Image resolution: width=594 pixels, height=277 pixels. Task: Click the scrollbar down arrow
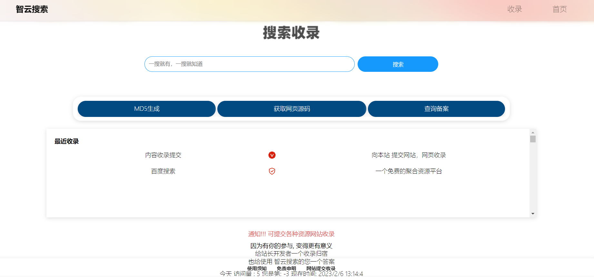coord(533,214)
